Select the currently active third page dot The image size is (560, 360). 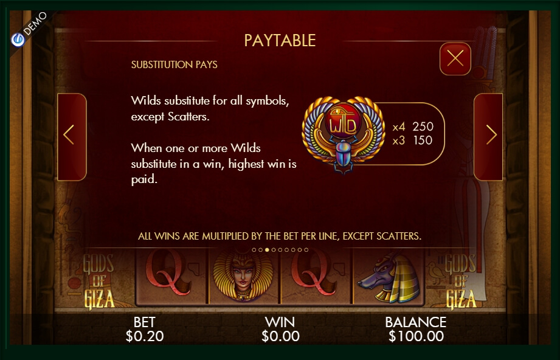[267, 250]
